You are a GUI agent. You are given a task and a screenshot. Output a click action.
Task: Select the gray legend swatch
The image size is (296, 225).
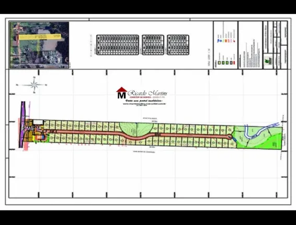(x=231, y=63)
